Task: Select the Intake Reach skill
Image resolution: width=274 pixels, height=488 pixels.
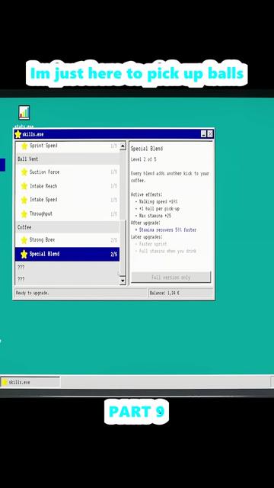Action: pyautogui.click(x=68, y=186)
